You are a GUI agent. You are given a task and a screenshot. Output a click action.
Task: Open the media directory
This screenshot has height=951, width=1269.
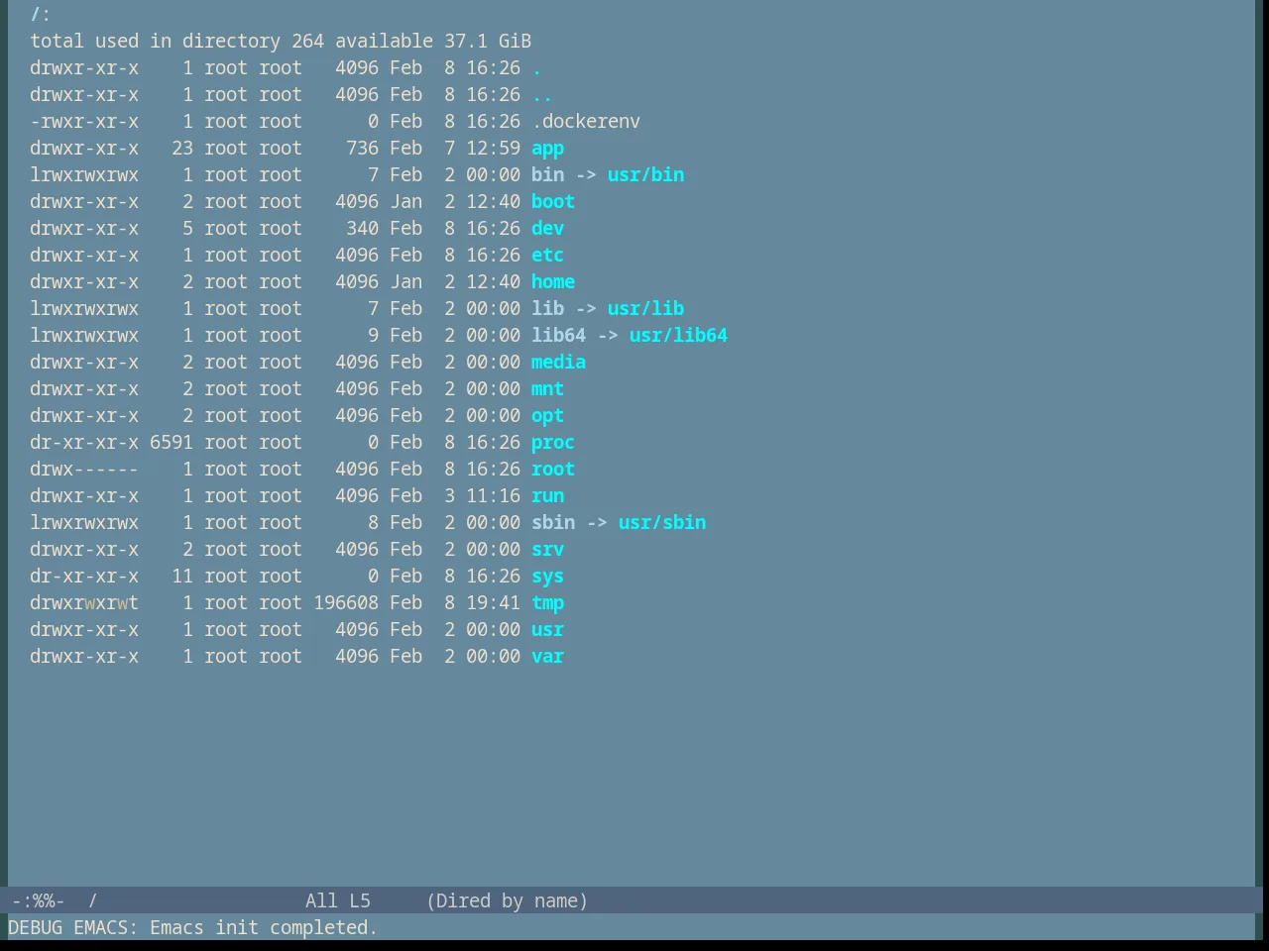[x=558, y=363]
